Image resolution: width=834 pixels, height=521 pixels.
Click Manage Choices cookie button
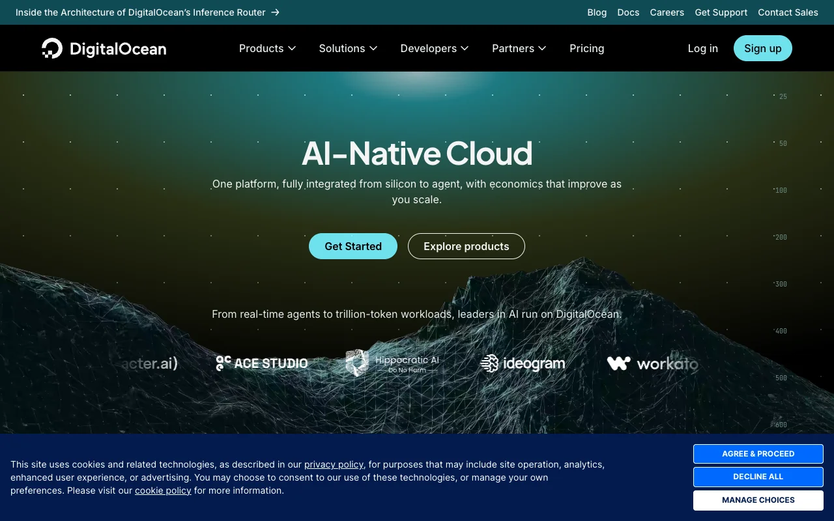(758, 500)
